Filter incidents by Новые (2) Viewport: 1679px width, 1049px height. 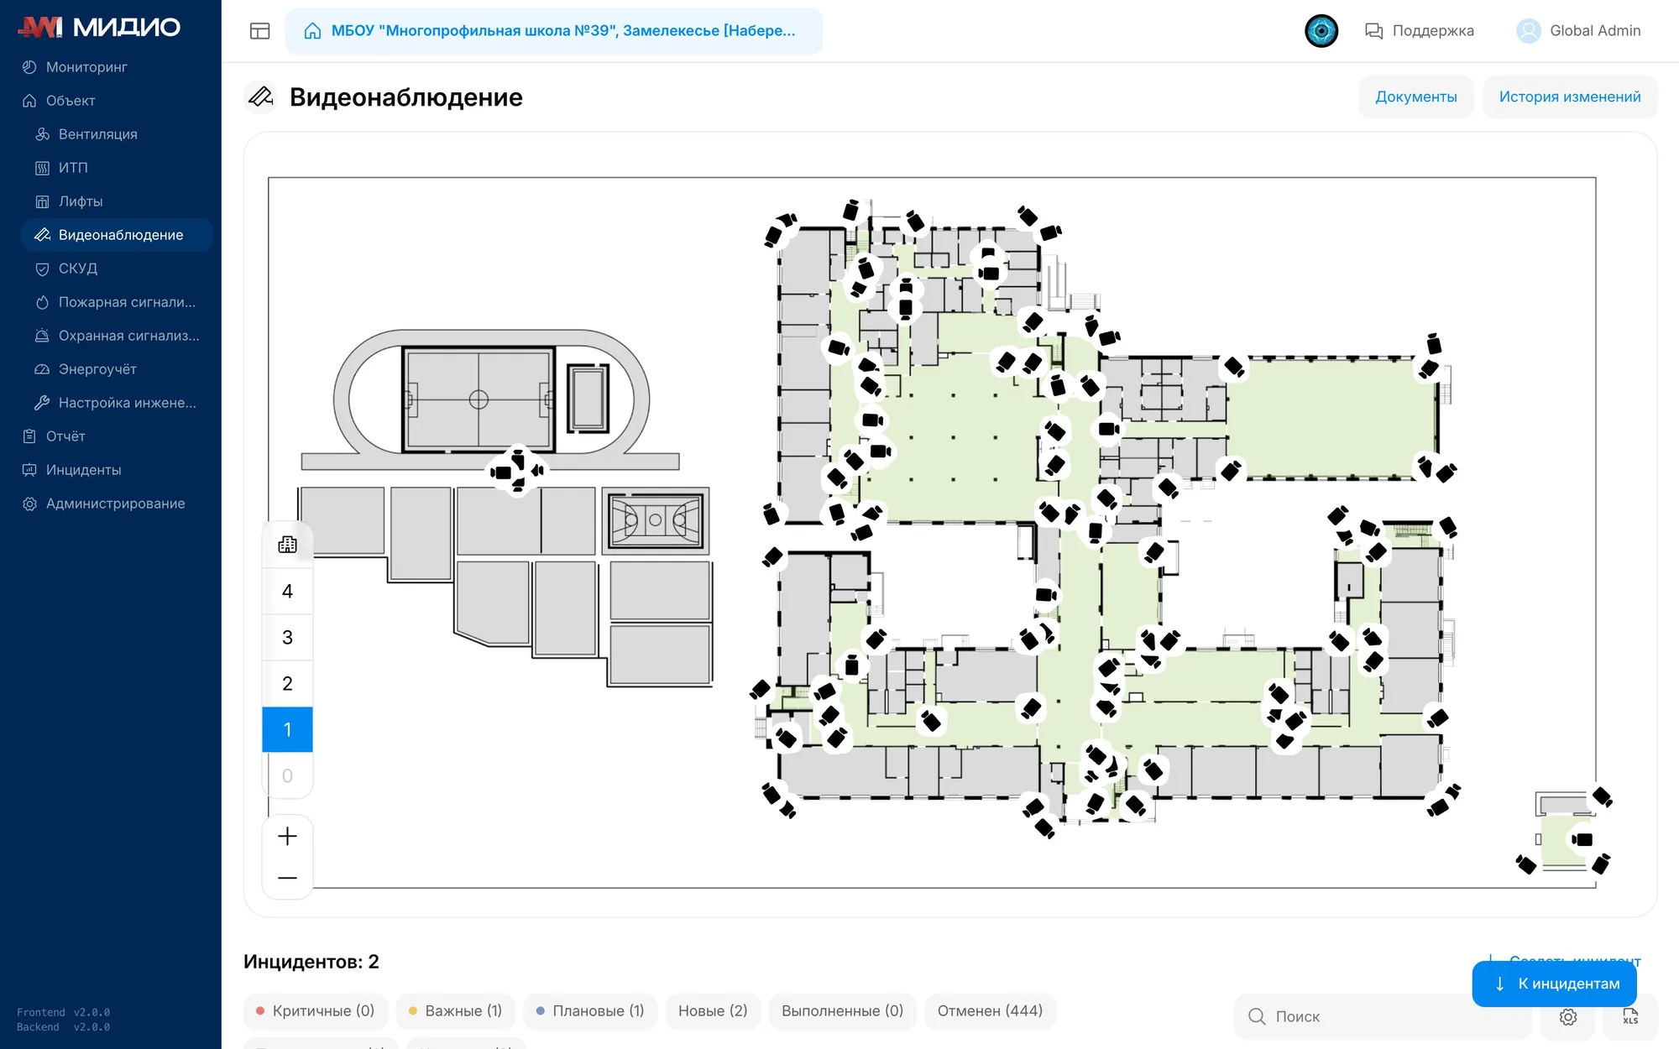(x=713, y=1011)
